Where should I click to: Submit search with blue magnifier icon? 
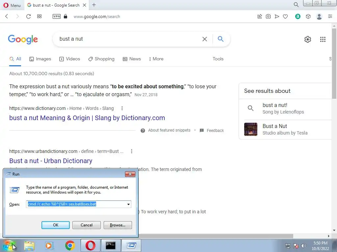(x=220, y=39)
